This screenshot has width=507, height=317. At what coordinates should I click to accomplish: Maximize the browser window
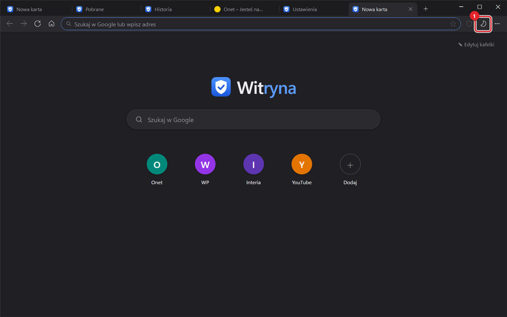tap(479, 7)
